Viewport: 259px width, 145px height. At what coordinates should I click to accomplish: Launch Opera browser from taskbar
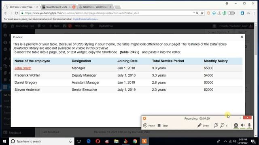pyautogui.click(x=98, y=141)
